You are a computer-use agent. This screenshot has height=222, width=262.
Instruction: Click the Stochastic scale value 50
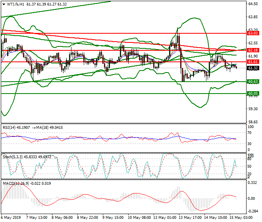tap(249, 166)
